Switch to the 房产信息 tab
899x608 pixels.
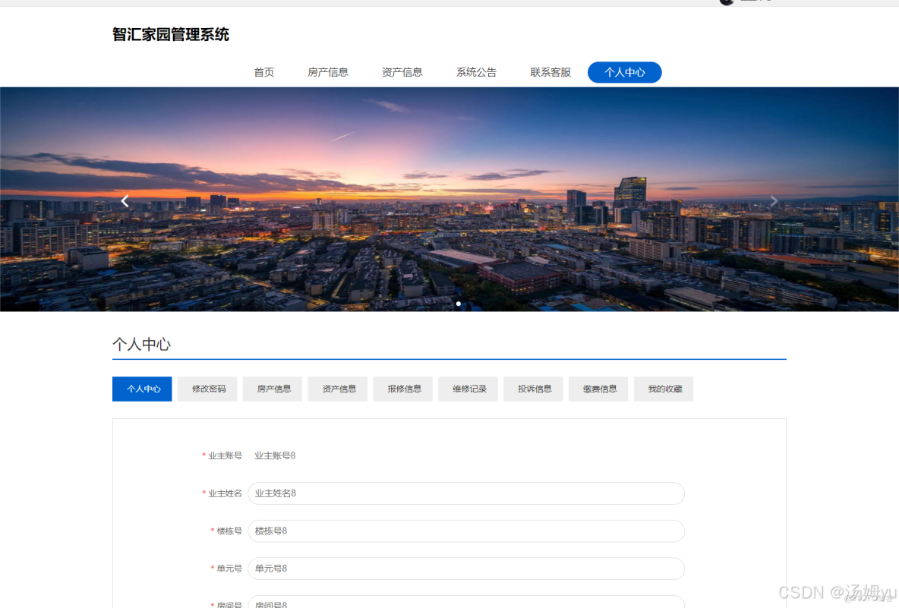pyautogui.click(x=272, y=389)
